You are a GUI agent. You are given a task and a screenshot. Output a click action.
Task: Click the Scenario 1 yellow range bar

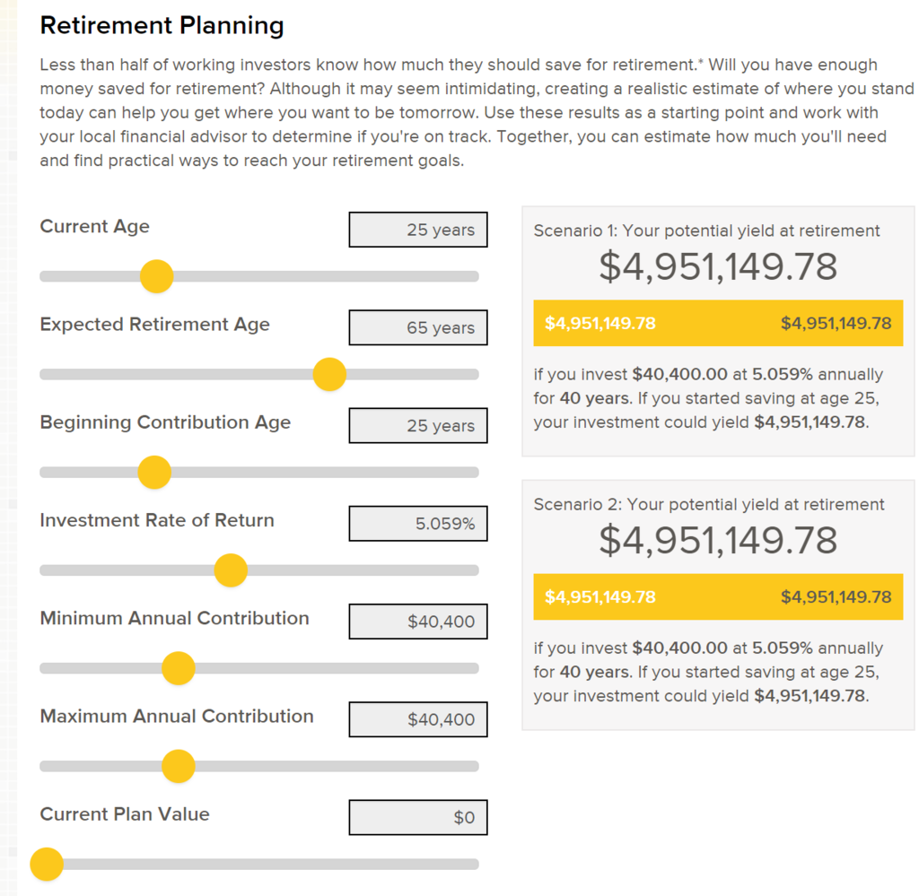[x=718, y=323]
